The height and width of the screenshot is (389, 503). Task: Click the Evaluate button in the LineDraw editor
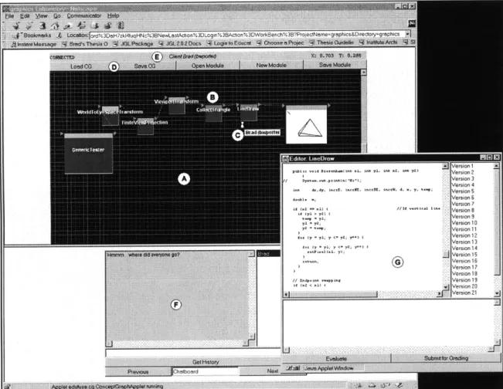point(336,359)
